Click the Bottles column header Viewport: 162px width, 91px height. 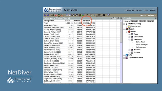pos(77,21)
